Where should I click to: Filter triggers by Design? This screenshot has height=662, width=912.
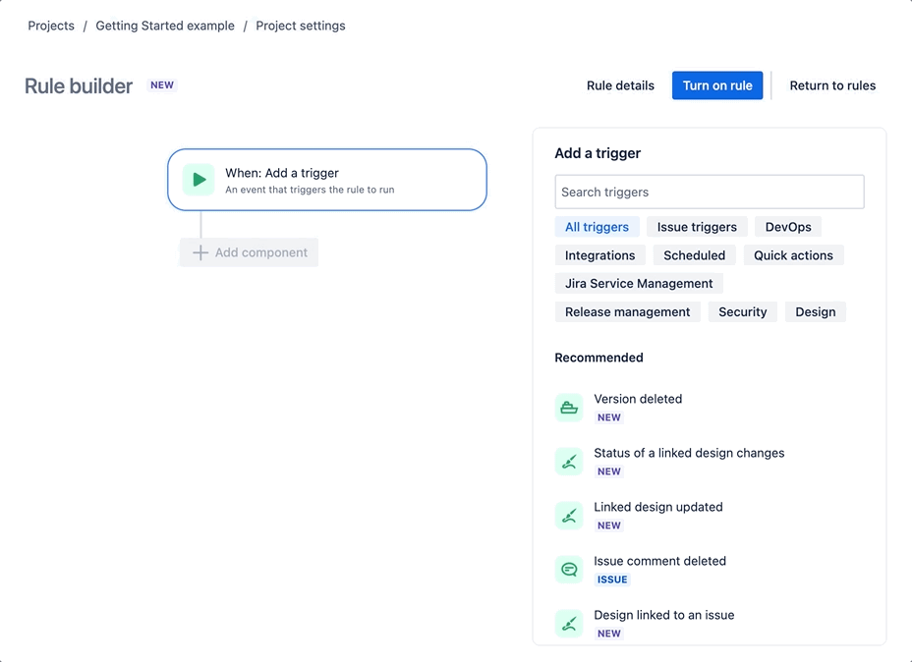click(816, 312)
